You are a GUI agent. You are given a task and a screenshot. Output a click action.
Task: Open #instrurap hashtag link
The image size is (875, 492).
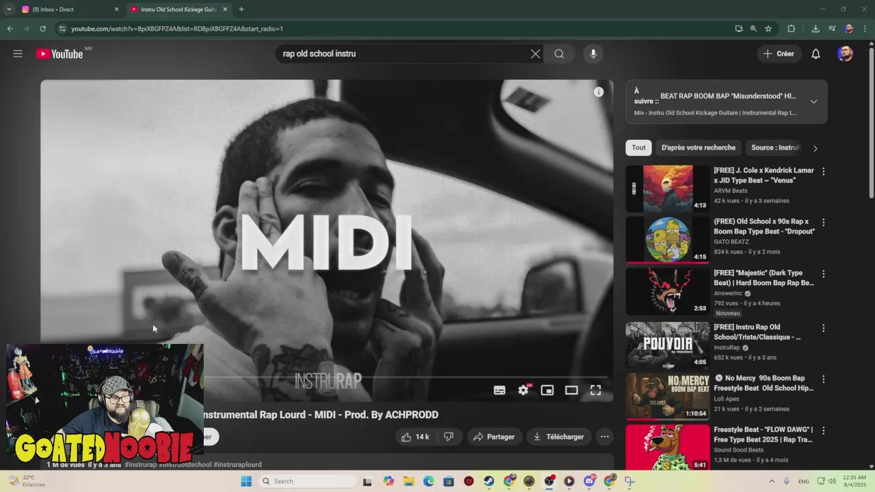coord(141,465)
